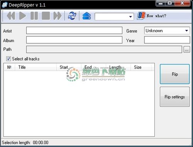This screenshot has width=193, height=147.
Task: Click the previous track rewind icon
Action: tap(11, 16)
